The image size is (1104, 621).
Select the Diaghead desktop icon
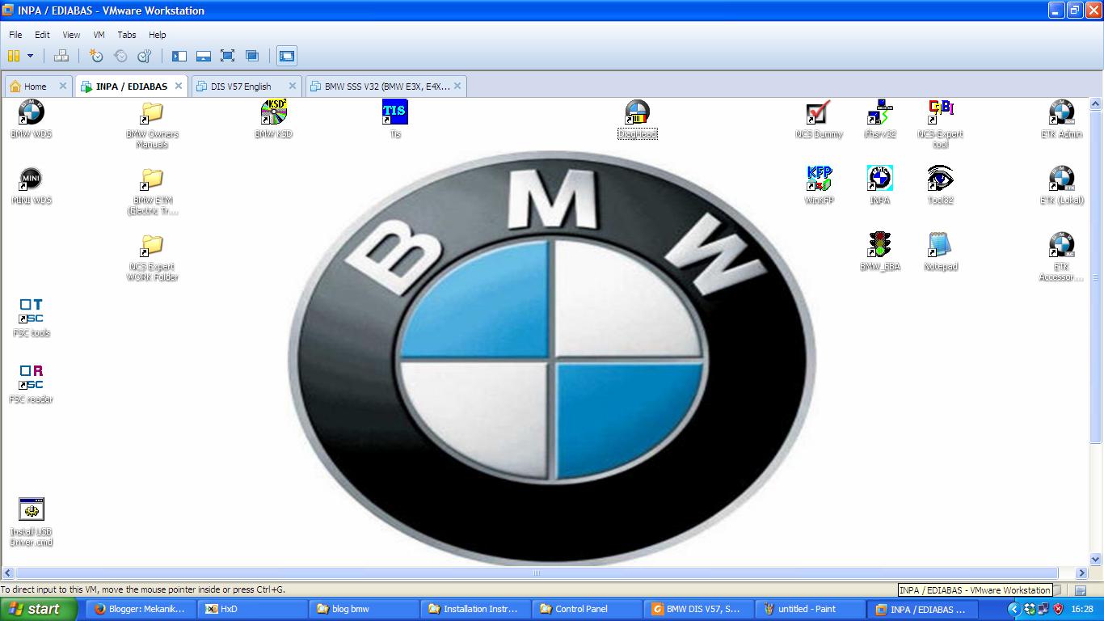click(x=637, y=119)
